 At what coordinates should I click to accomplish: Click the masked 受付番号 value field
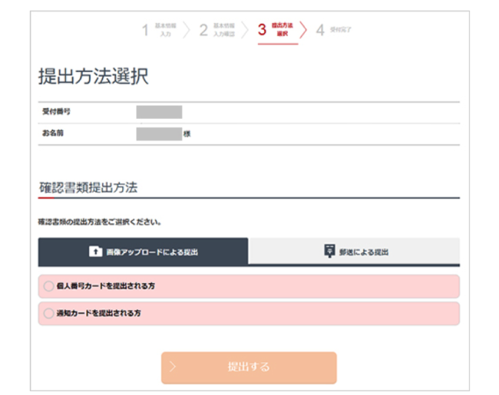tap(159, 112)
